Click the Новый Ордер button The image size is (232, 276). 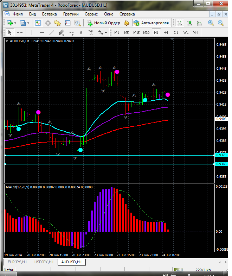[104, 23]
